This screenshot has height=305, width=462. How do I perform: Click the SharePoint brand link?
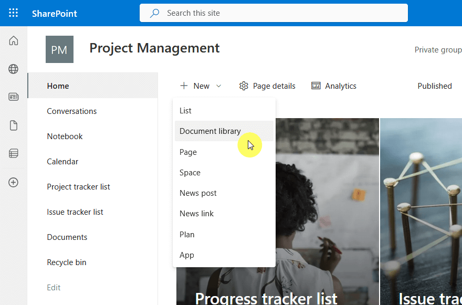[x=55, y=13]
